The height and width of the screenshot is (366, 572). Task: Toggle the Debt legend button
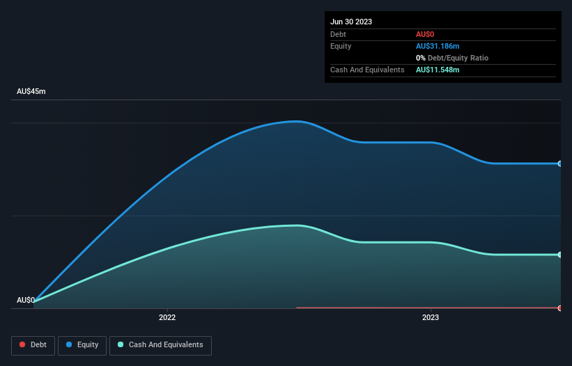point(33,345)
